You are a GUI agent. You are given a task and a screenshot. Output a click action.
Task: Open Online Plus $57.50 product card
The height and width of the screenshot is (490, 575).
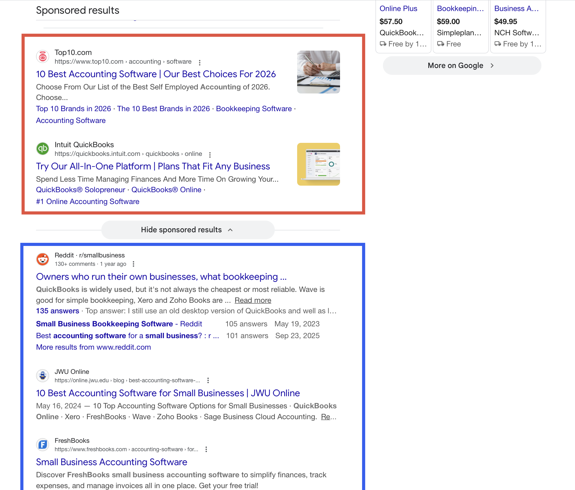(403, 26)
